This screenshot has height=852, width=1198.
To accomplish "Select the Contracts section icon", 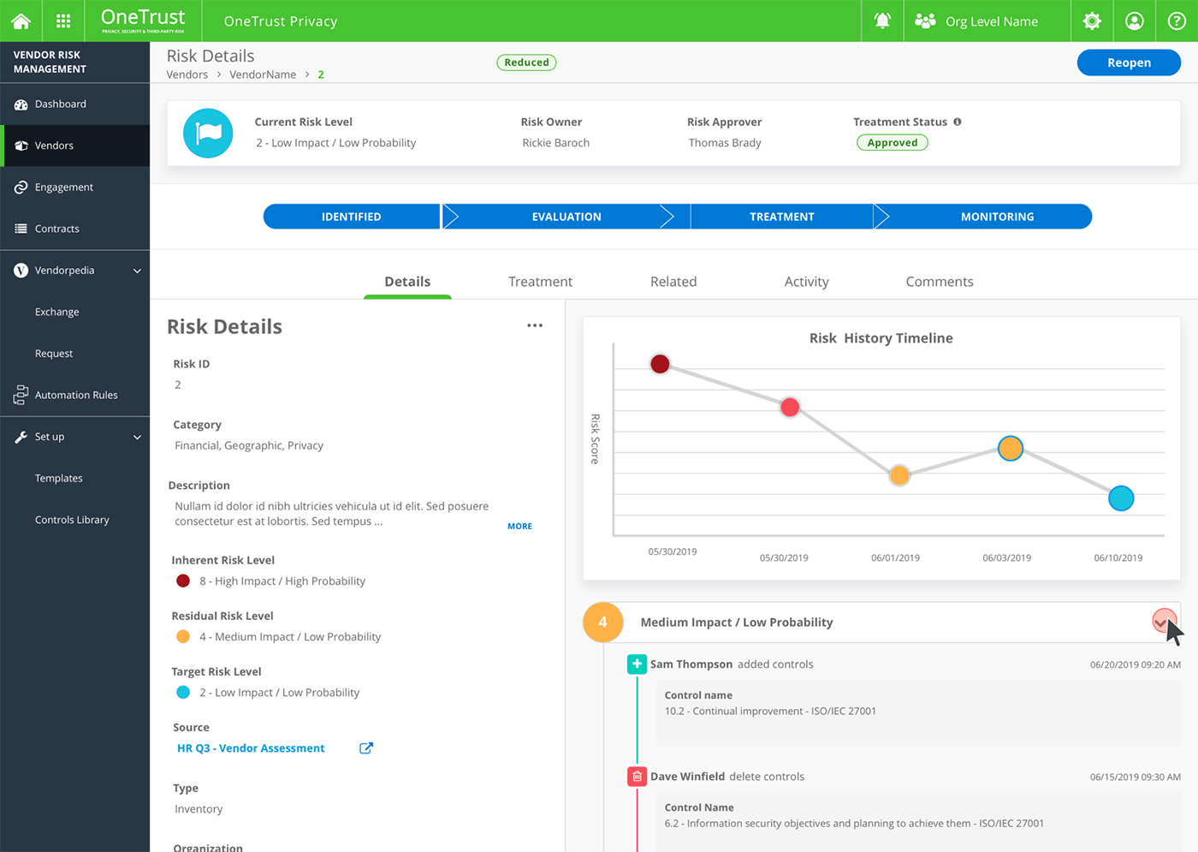I will 19,229.
